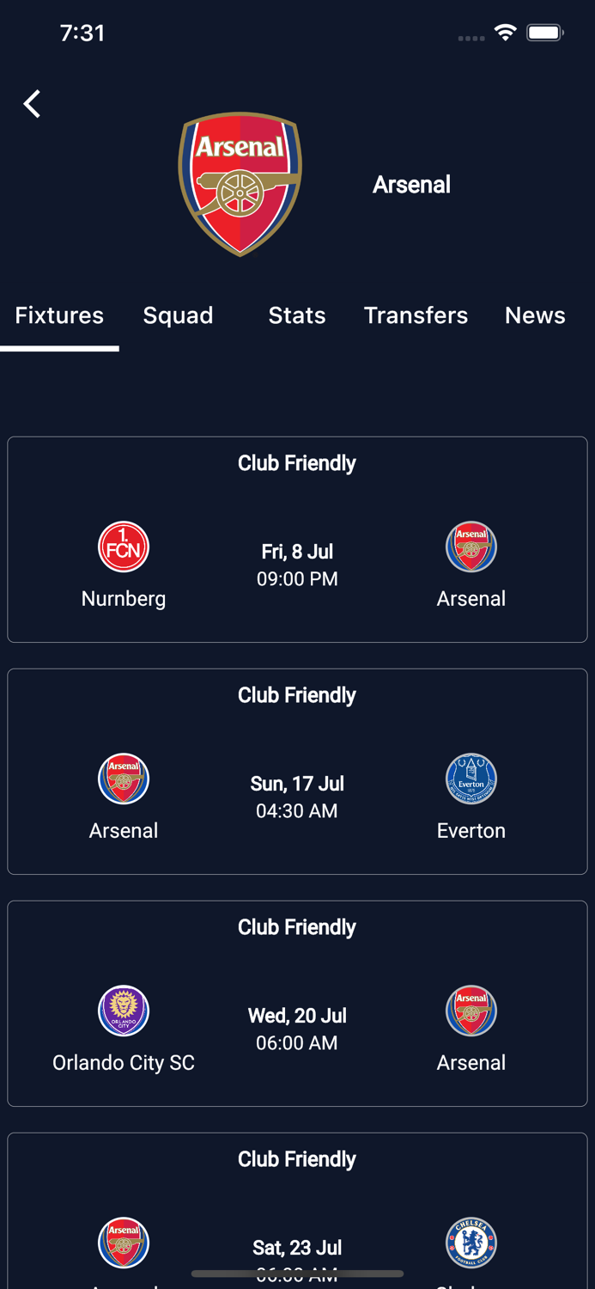Tap the Orlando City SC team name

point(124,1063)
